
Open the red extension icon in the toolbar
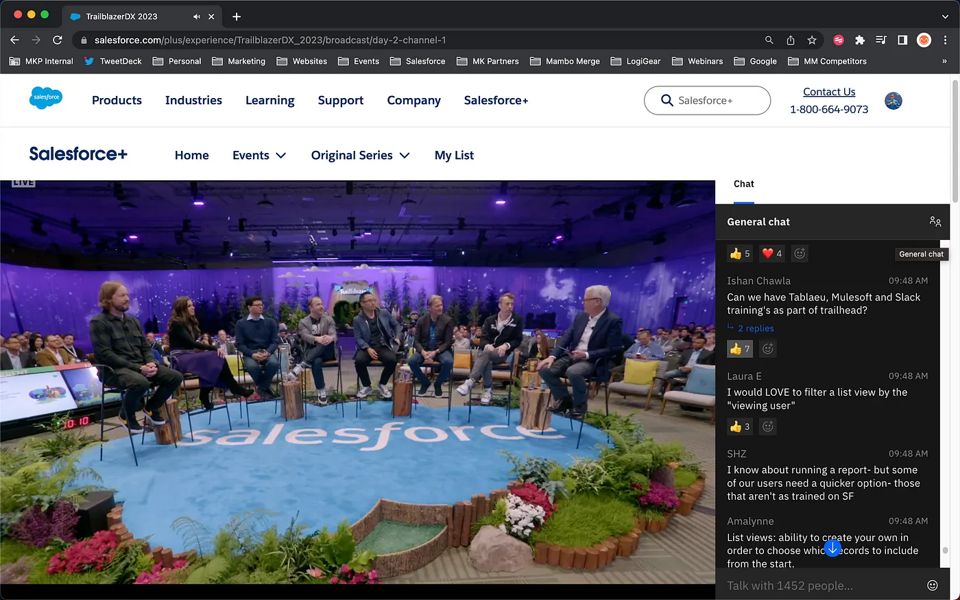click(x=839, y=40)
